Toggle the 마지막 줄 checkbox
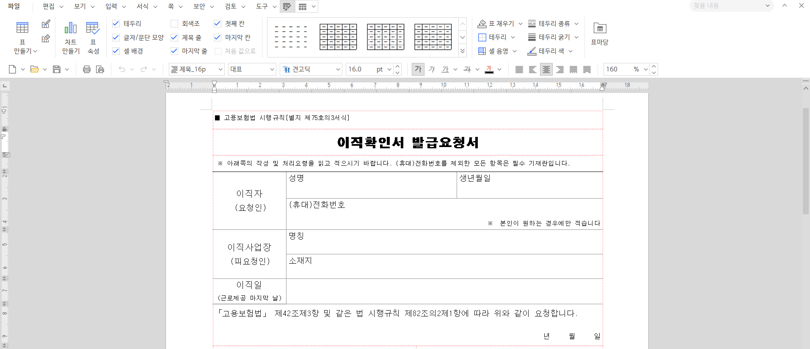 coord(174,51)
